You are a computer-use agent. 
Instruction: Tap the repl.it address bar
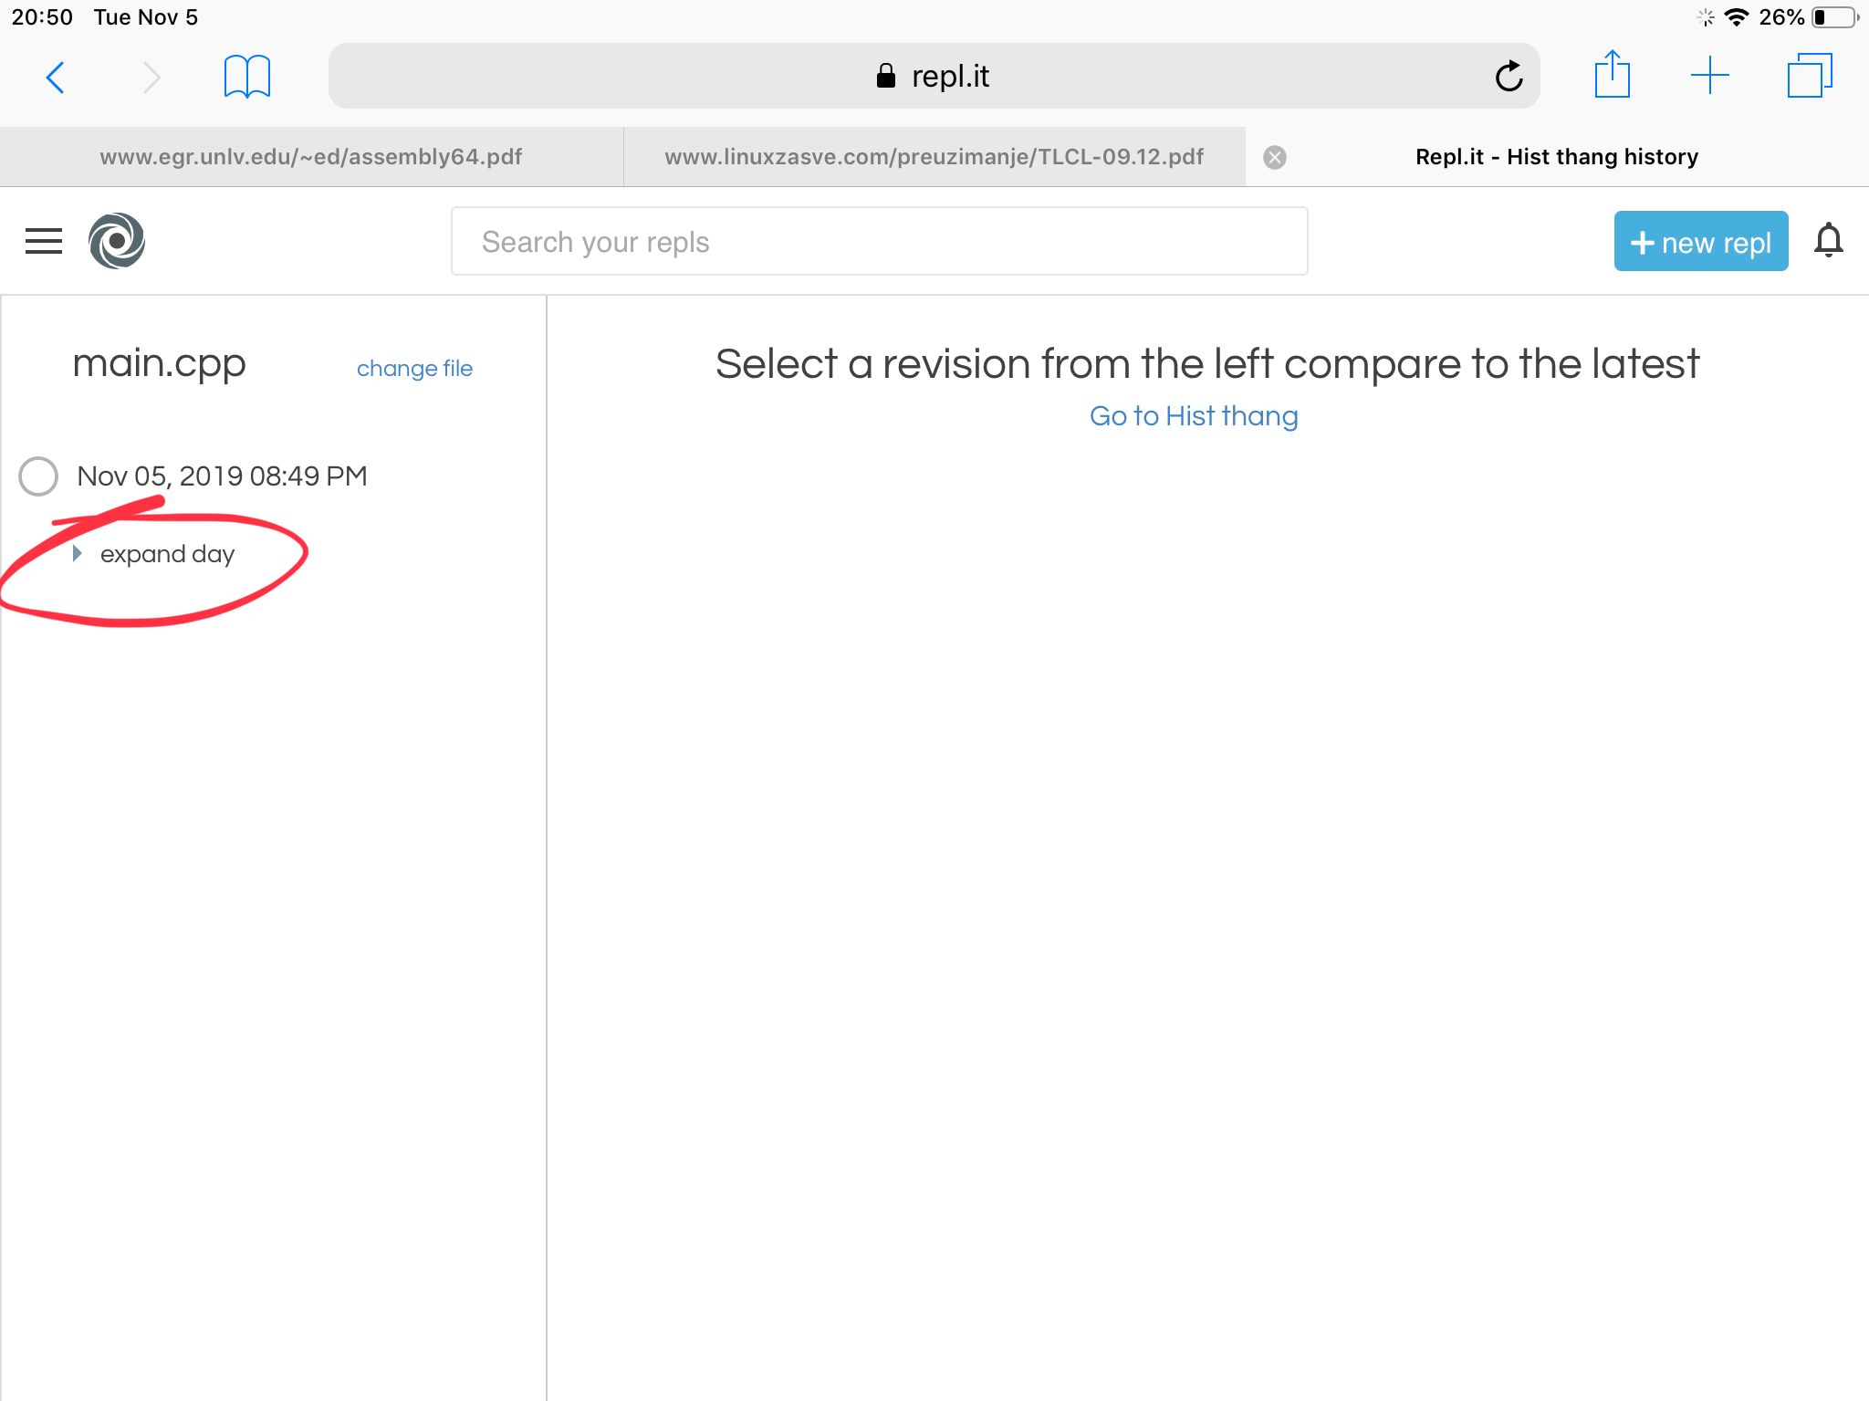coord(934,76)
